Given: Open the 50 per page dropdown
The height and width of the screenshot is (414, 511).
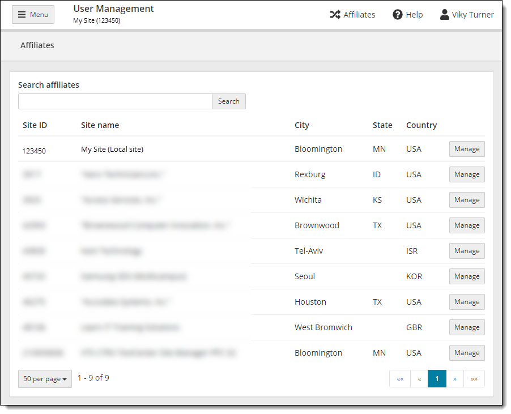Looking at the screenshot, I should (45, 378).
